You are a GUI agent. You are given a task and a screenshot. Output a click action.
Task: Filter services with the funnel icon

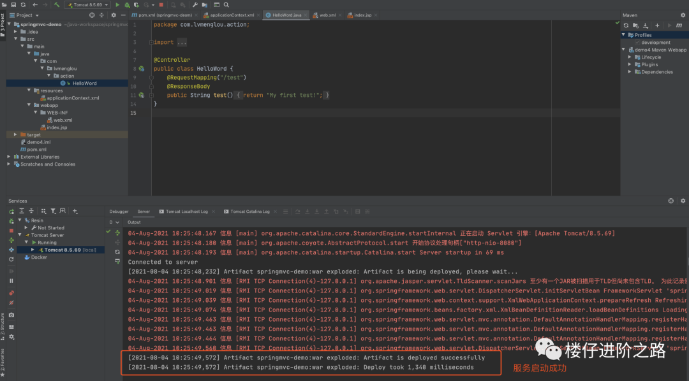point(53,211)
